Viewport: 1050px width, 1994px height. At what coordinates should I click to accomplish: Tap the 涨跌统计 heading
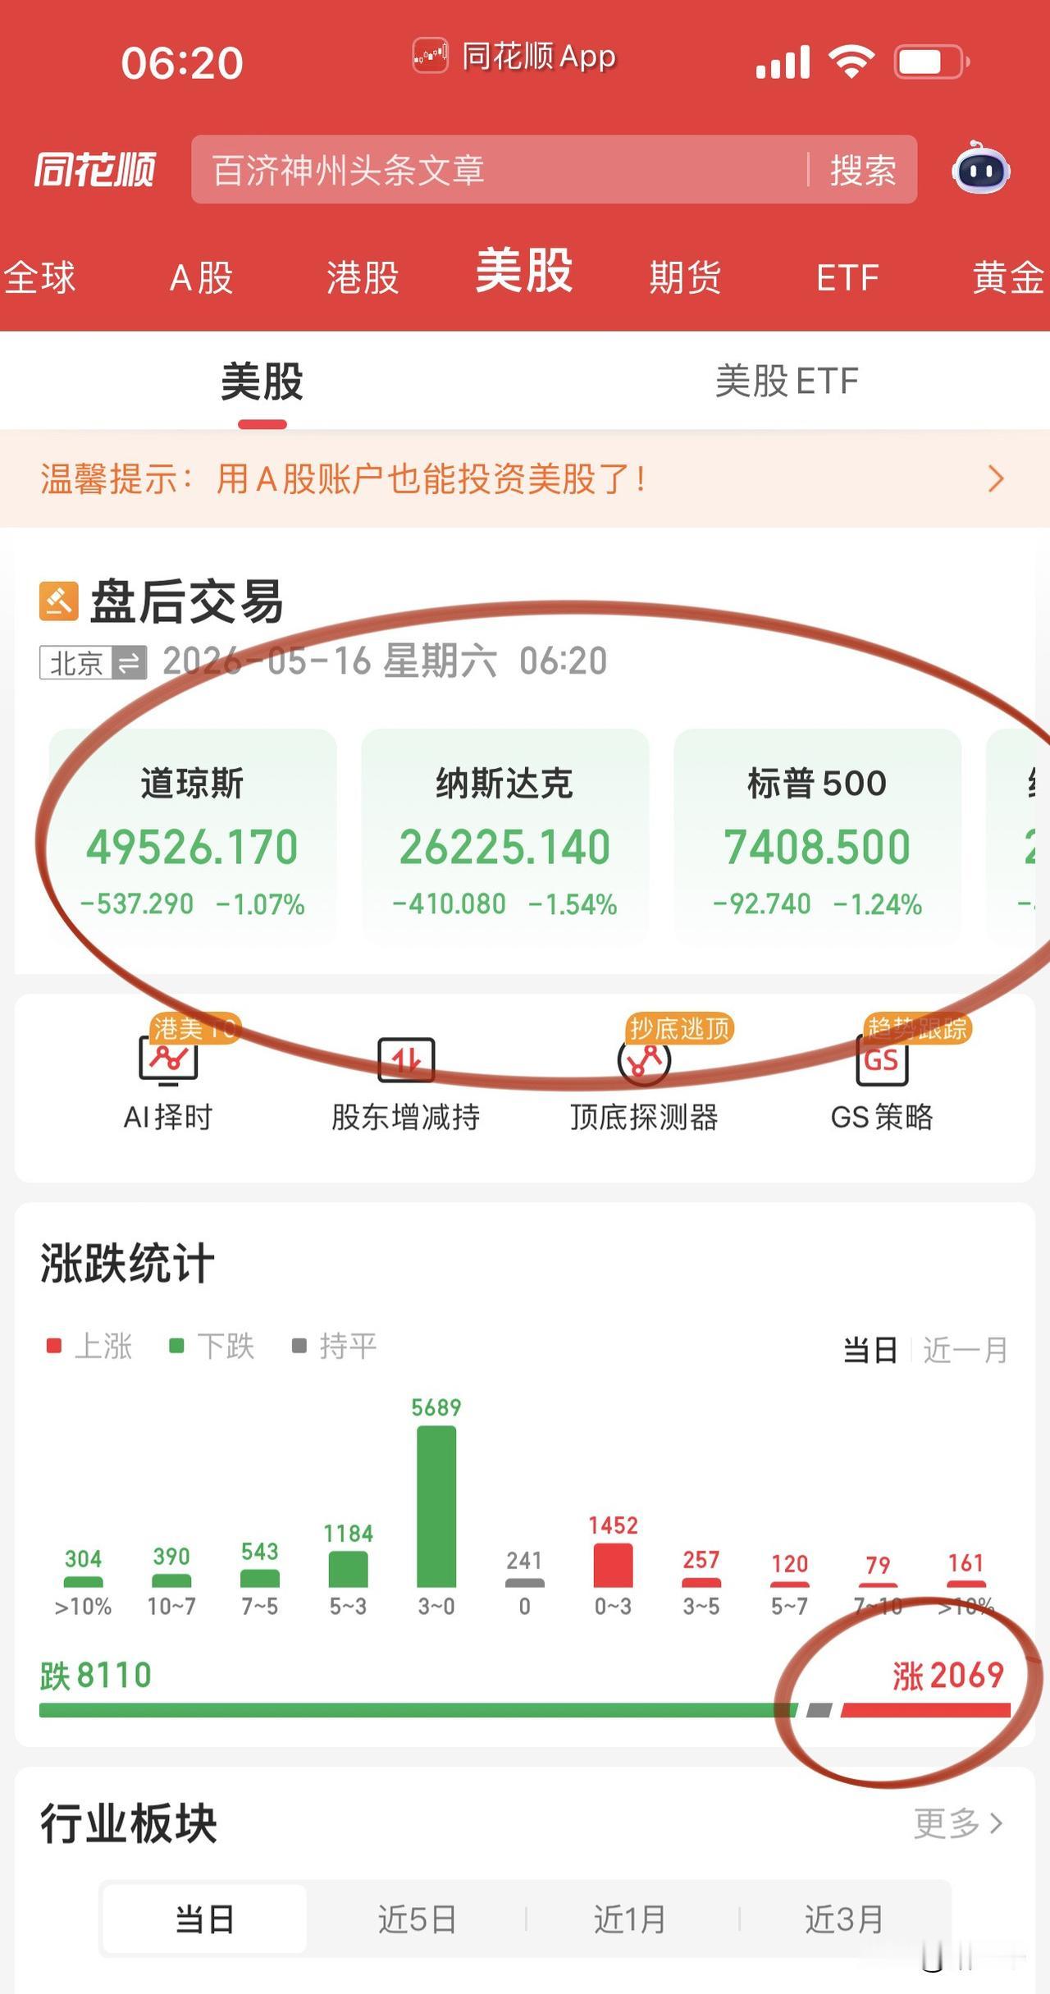point(127,1263)
